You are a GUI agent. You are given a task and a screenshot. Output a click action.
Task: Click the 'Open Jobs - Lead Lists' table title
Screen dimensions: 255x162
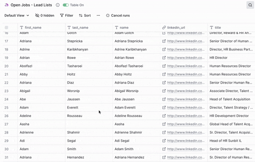pos(31,5)
